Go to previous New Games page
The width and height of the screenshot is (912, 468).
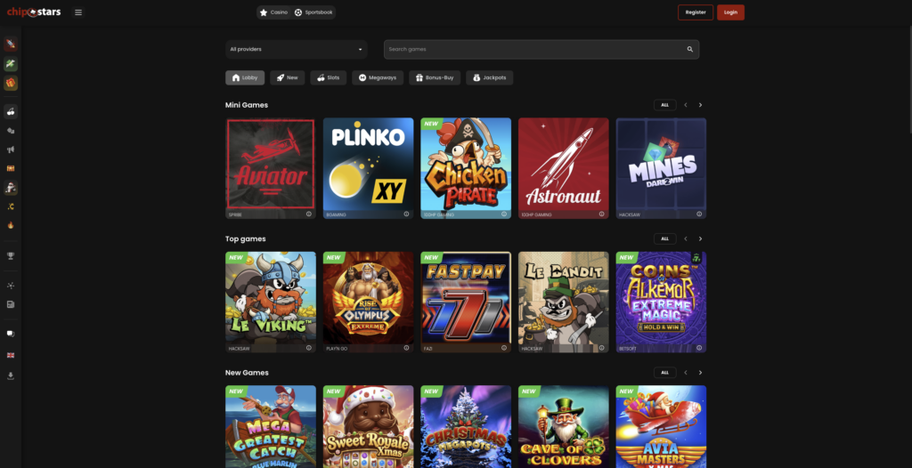pyautogui.click(x=686, y=373)
